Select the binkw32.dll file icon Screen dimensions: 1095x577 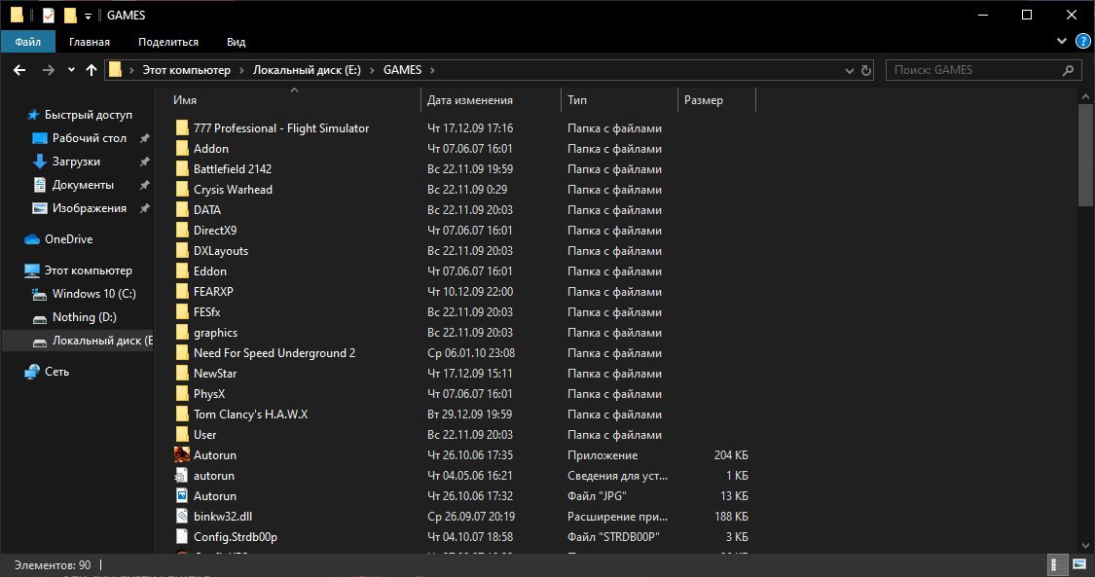pyautogui.click(x=182, y=517)
